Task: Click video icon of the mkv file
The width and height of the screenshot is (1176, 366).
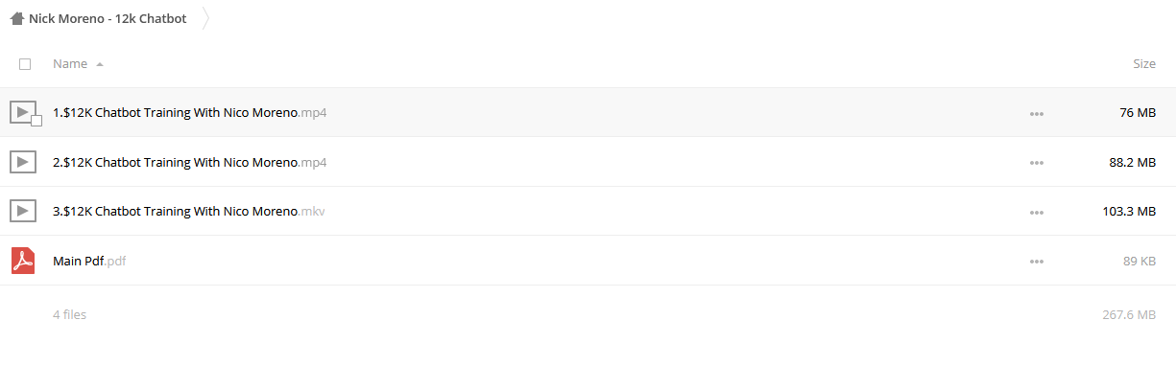Action: pos(23,211)
